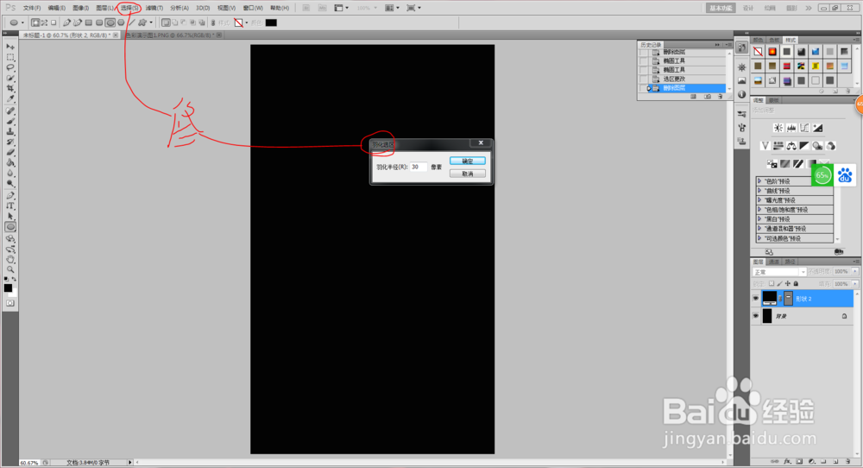
Task: Choose the Custom Shape tool in options bar
Action: pyautogui.click(x=142, y=22)
